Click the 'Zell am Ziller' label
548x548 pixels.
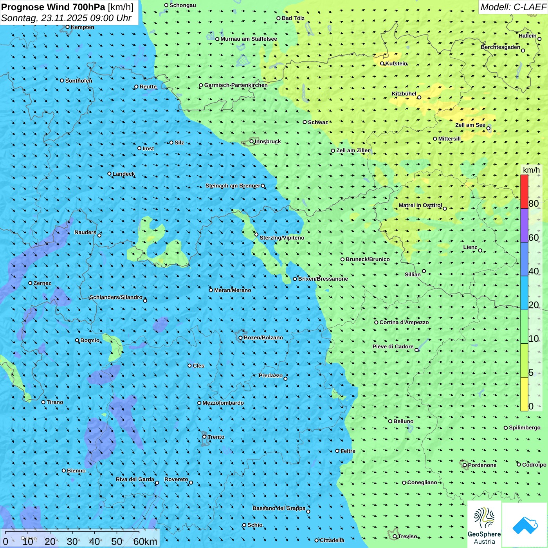tap(353, 150)
